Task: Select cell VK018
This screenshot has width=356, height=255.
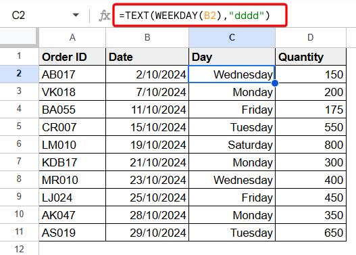Action: coord(72,92)
